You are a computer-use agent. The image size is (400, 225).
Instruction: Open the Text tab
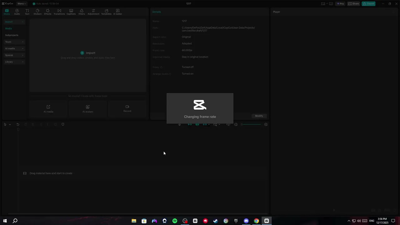27,12
